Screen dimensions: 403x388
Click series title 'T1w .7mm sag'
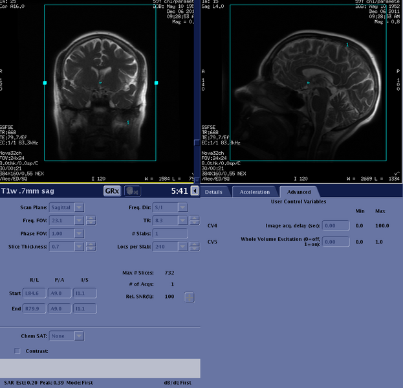(x=28, y=191)
